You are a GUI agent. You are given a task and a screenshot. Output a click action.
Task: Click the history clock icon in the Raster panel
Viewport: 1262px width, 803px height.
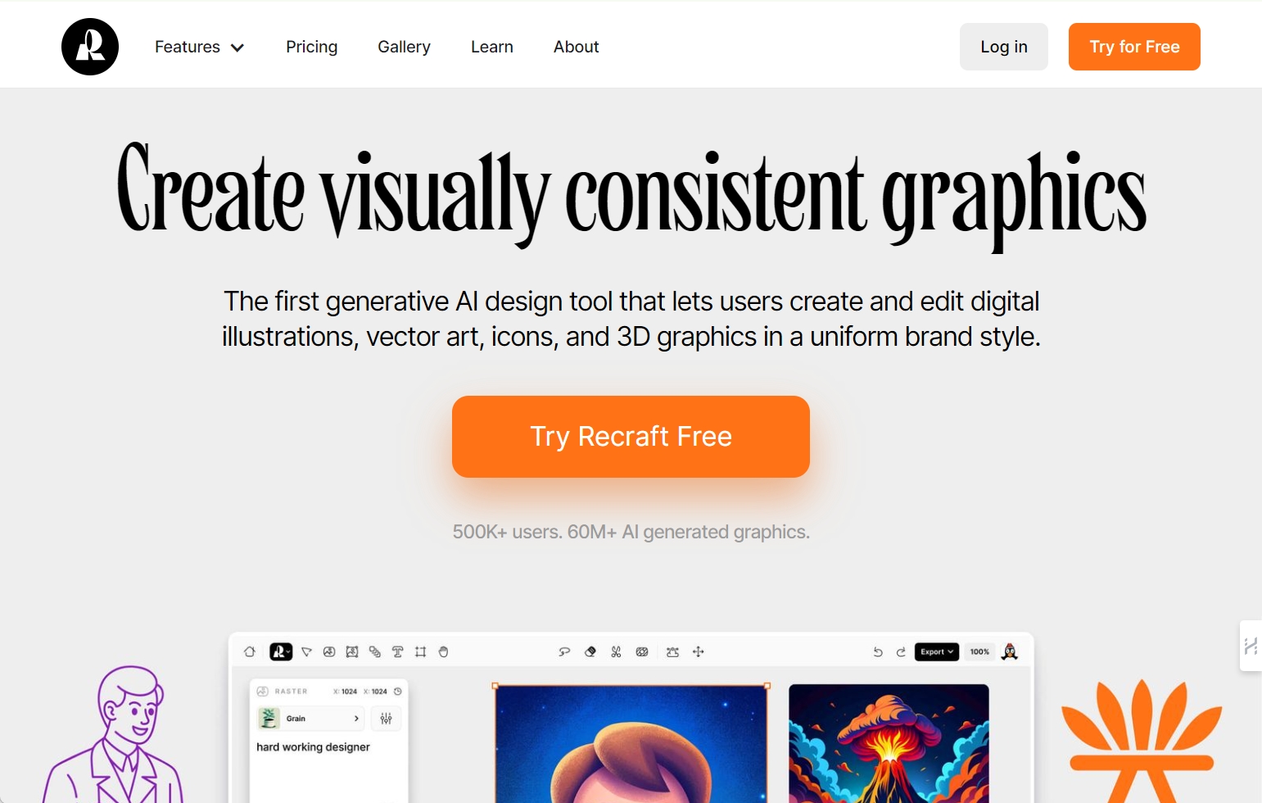(x=398, y=692)
